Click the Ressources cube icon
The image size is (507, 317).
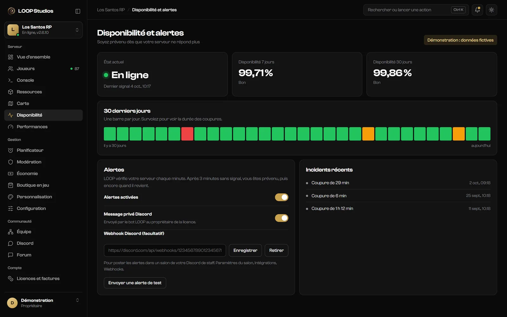coord(10,92)
